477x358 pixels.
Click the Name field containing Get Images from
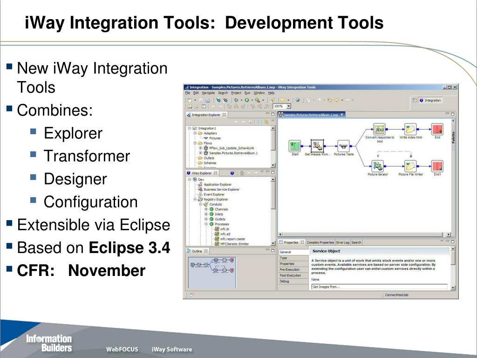tap(379, 287)
